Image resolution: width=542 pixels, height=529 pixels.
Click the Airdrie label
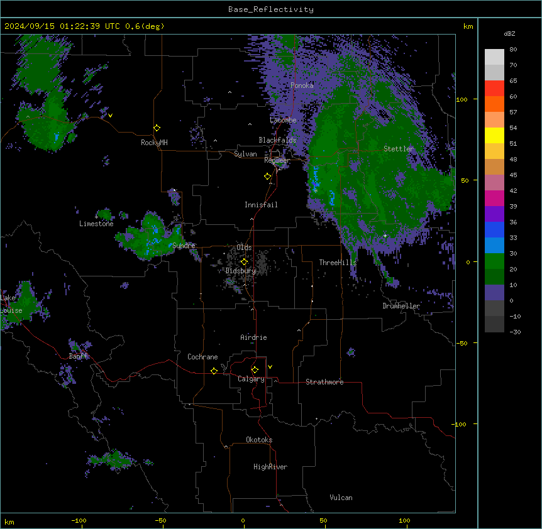tap(253, 337)
